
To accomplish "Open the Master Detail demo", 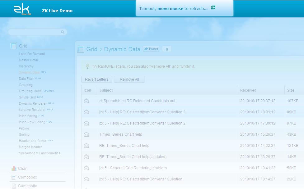I will click(x=29, y=60).
